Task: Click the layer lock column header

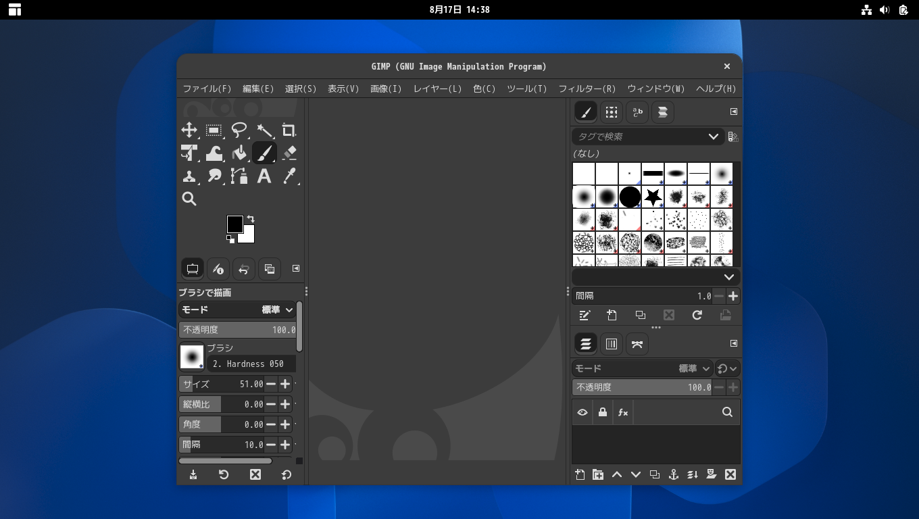Action: [603, 412]
